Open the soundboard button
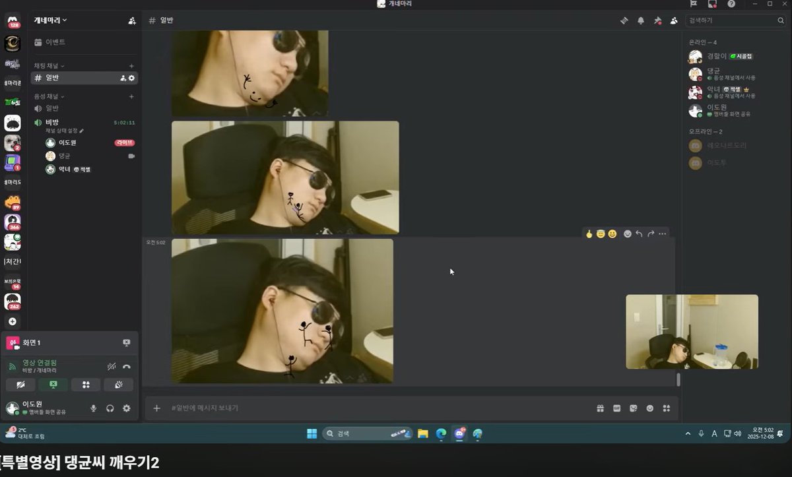792x477 pixels. pos(118,385)
